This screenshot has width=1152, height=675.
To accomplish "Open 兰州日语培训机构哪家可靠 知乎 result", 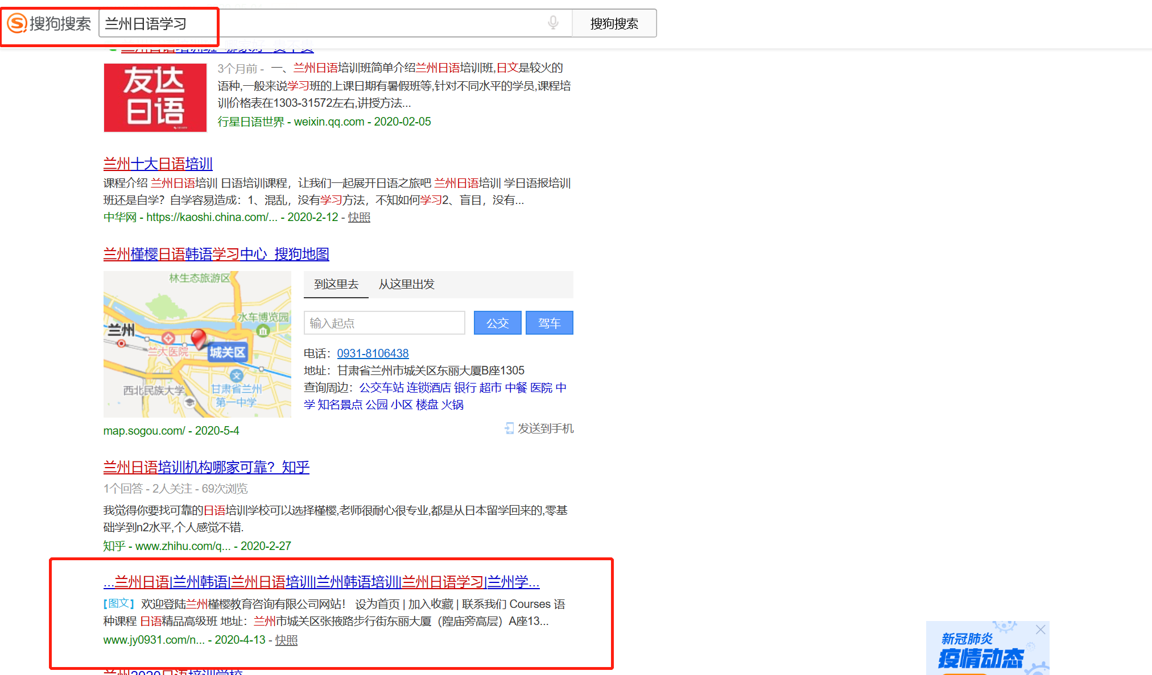I will point(207,468).
